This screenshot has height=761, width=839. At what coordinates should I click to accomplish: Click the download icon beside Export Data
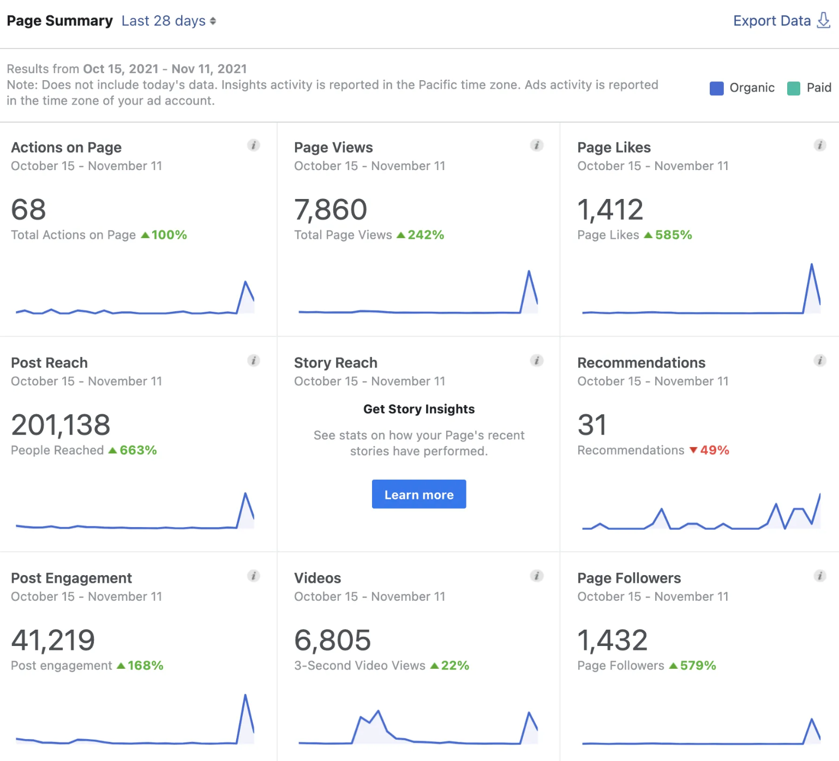pos(824,20)
